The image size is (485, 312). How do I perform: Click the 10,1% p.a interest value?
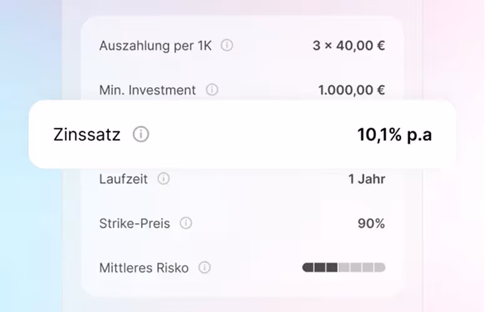click(394, 135)
